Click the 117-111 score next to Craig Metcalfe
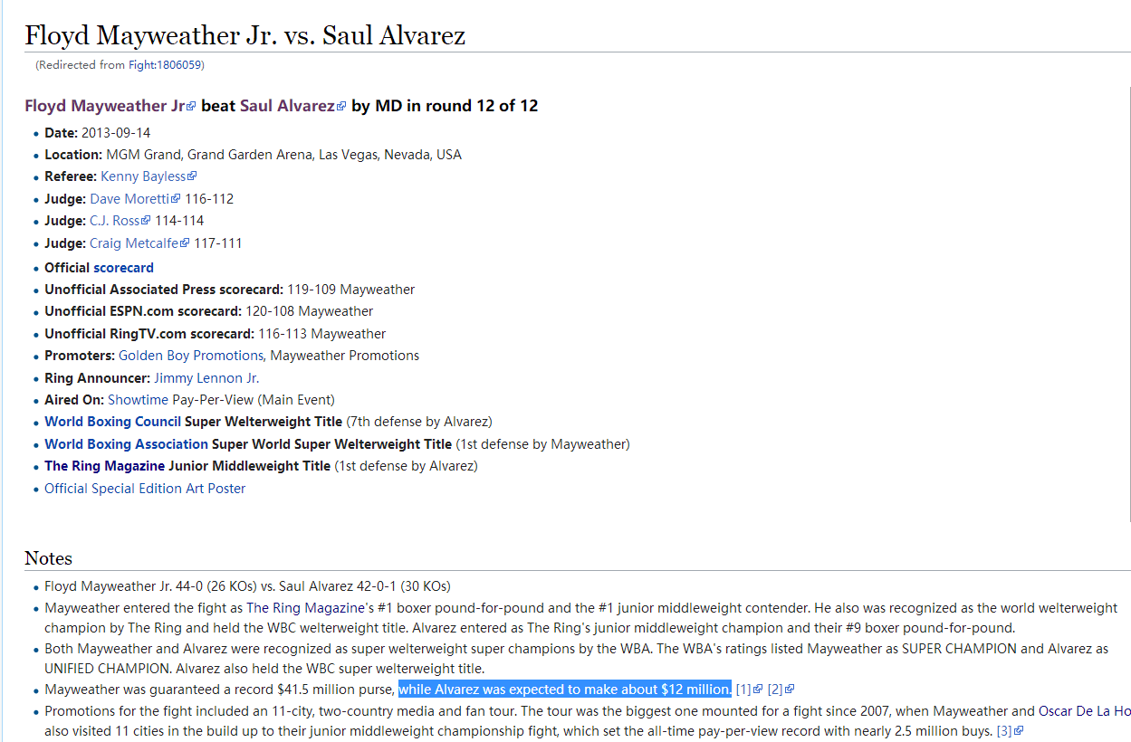Viewport: 1131px width, 742px height. [218, 243]
